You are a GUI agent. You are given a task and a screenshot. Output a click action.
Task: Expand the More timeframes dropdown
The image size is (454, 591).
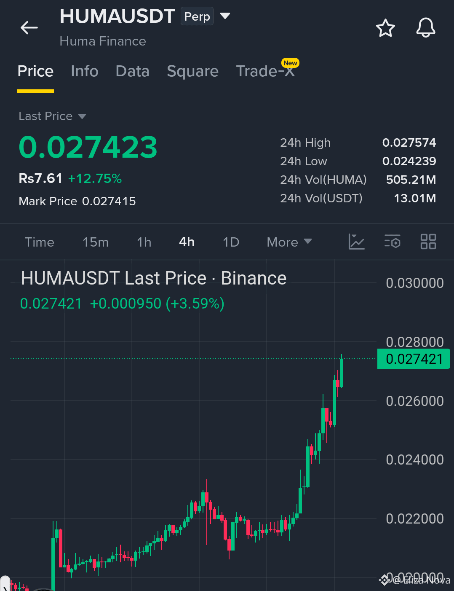(289, 242)
